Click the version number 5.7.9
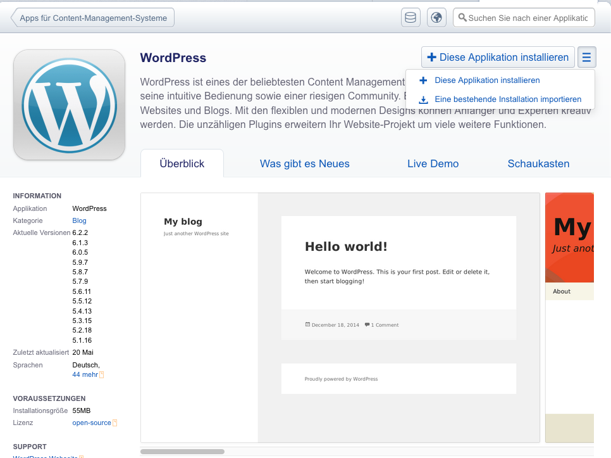 click(80, 281)
